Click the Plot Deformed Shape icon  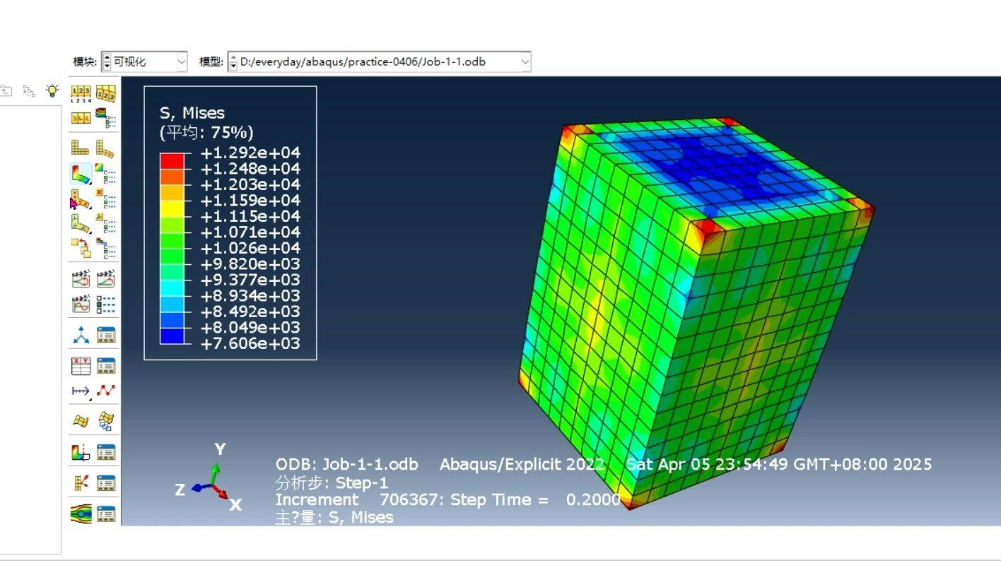(105, 148)
